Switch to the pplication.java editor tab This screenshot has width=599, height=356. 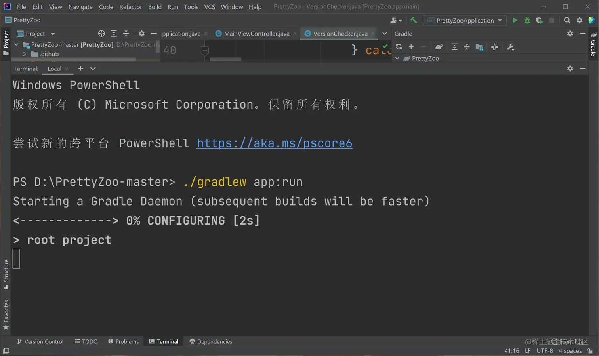pyautogui.click(x=181, y=34)
